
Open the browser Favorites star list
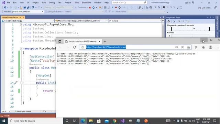point(196,47)
